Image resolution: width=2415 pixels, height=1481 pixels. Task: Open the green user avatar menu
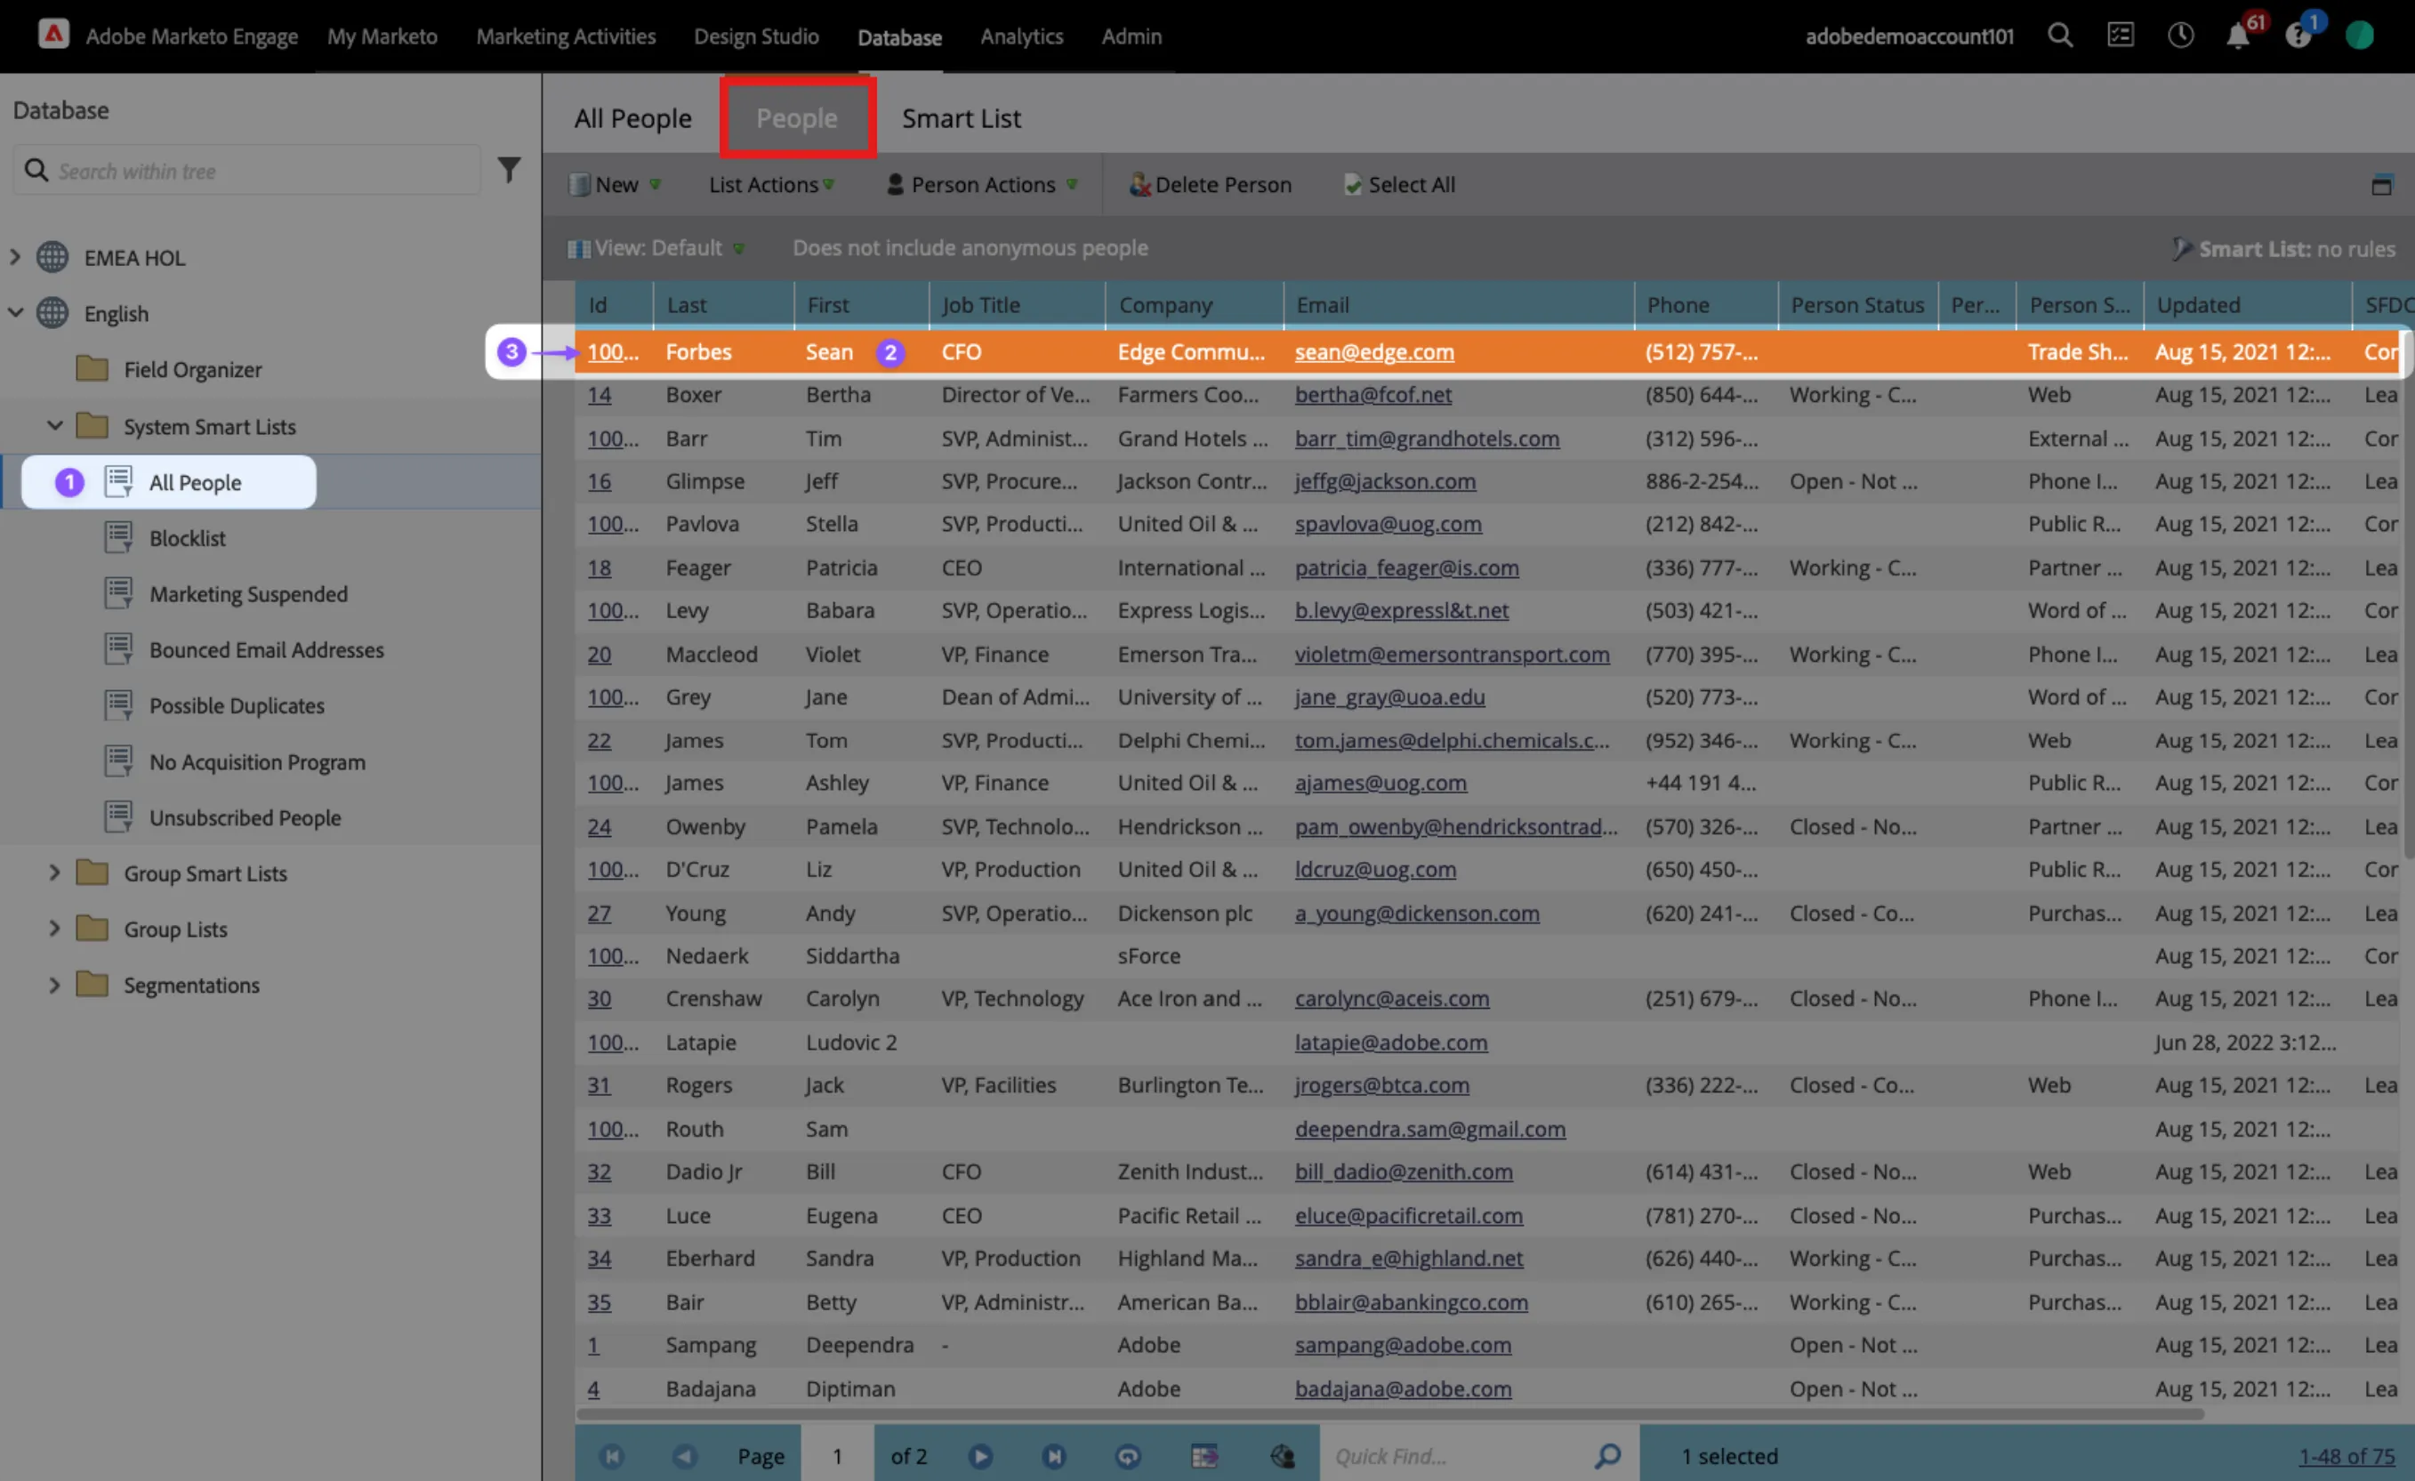(2359, 36)
